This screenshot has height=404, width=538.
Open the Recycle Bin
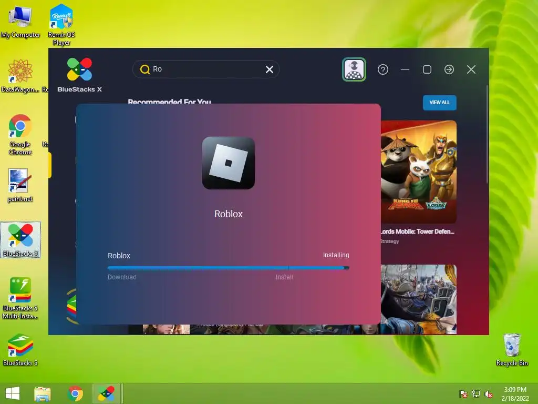512,350
